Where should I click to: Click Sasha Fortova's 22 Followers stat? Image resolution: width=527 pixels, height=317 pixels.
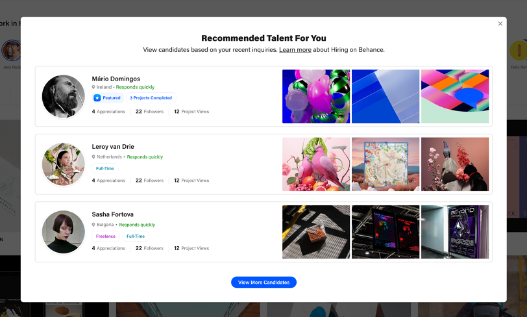pyautogui.click(x=149, y=248)
